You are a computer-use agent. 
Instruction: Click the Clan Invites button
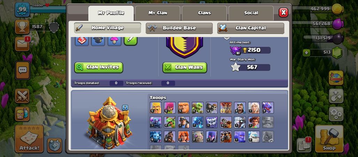[99, 67]
